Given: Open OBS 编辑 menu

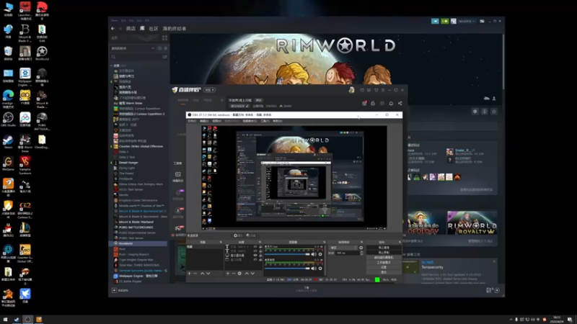Looking at the screenshot, I should pos(204,121).
